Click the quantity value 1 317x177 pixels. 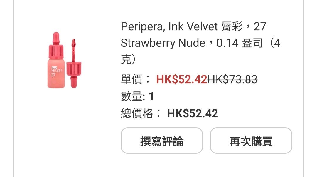(151, 96)
